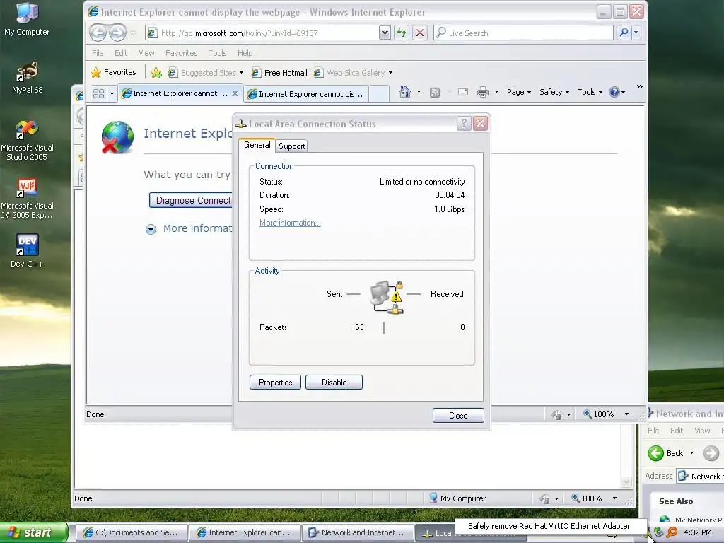Stop loading with the red X icon
724x543 pixels.
(420, 33)
